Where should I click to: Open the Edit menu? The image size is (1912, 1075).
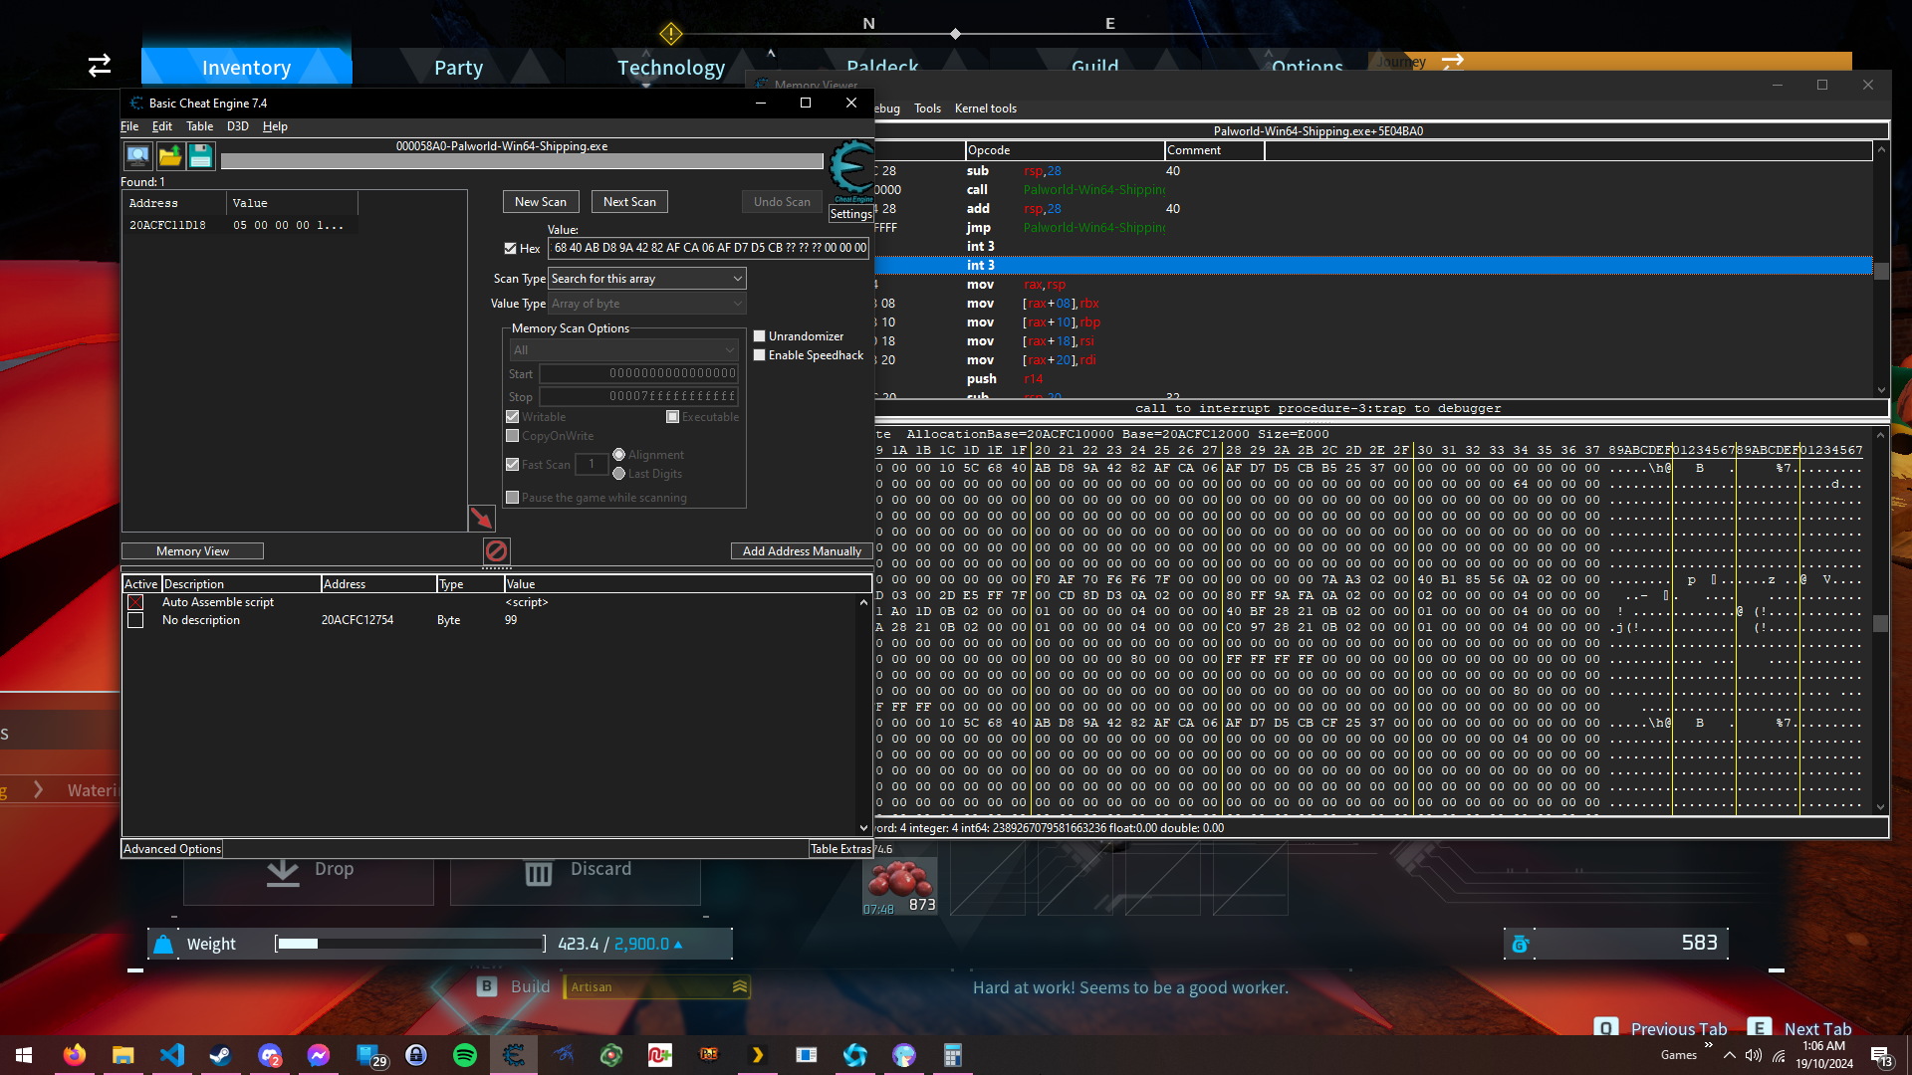click(x=162, y=126)
